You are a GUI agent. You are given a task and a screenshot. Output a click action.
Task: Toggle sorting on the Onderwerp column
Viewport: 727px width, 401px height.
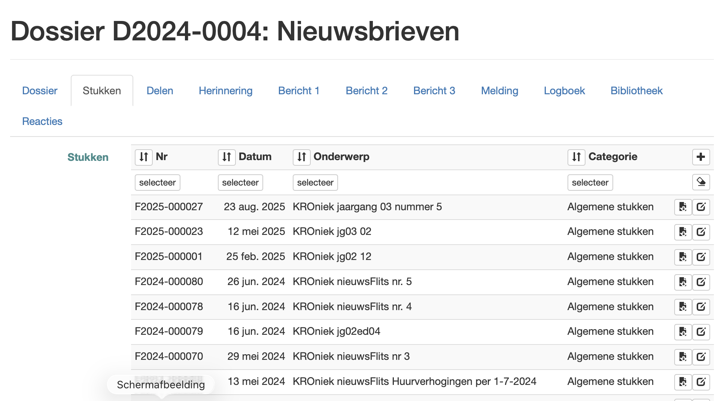(301, 157)
